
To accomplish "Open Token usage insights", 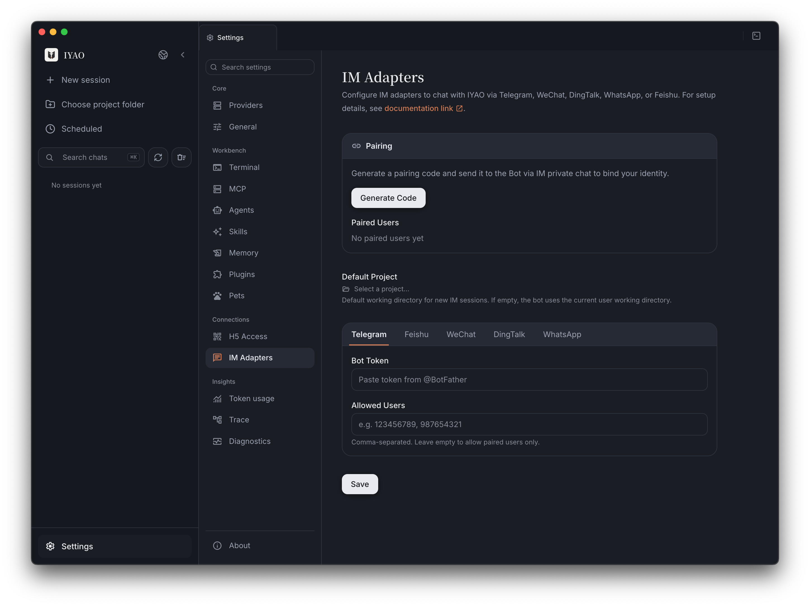I will pos(260,399).
